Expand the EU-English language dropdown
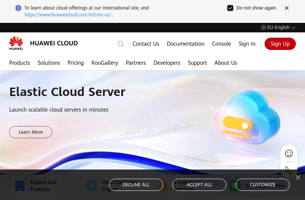The image size is (305, 200). point(278,27)
